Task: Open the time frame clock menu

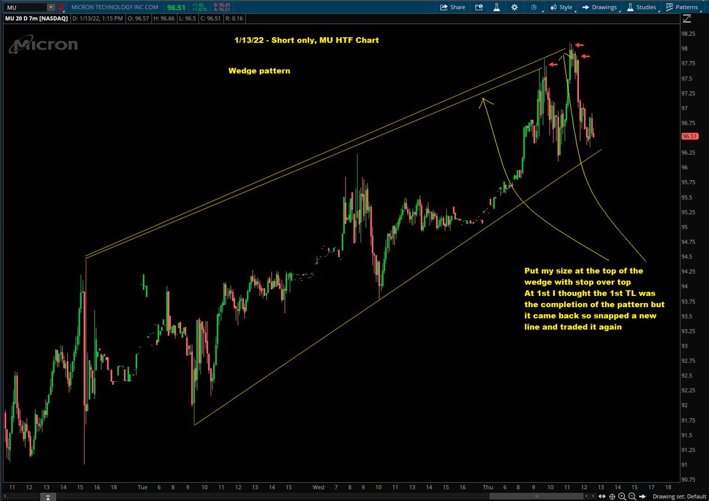Action: (x=534, y=7)
